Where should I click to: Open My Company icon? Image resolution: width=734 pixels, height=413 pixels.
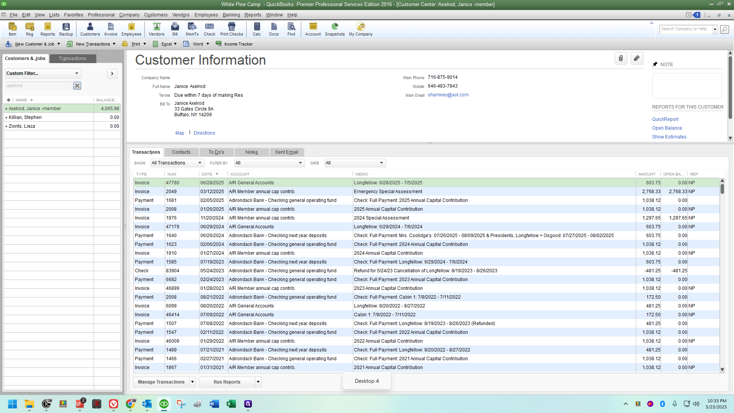361,29
